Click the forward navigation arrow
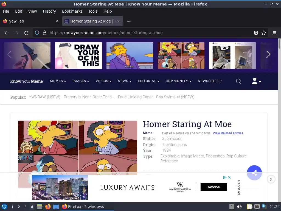 16,33
